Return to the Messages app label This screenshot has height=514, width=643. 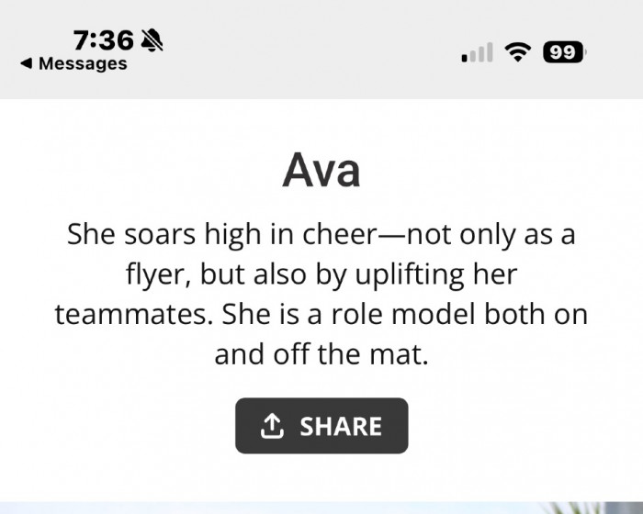point(83,63)
